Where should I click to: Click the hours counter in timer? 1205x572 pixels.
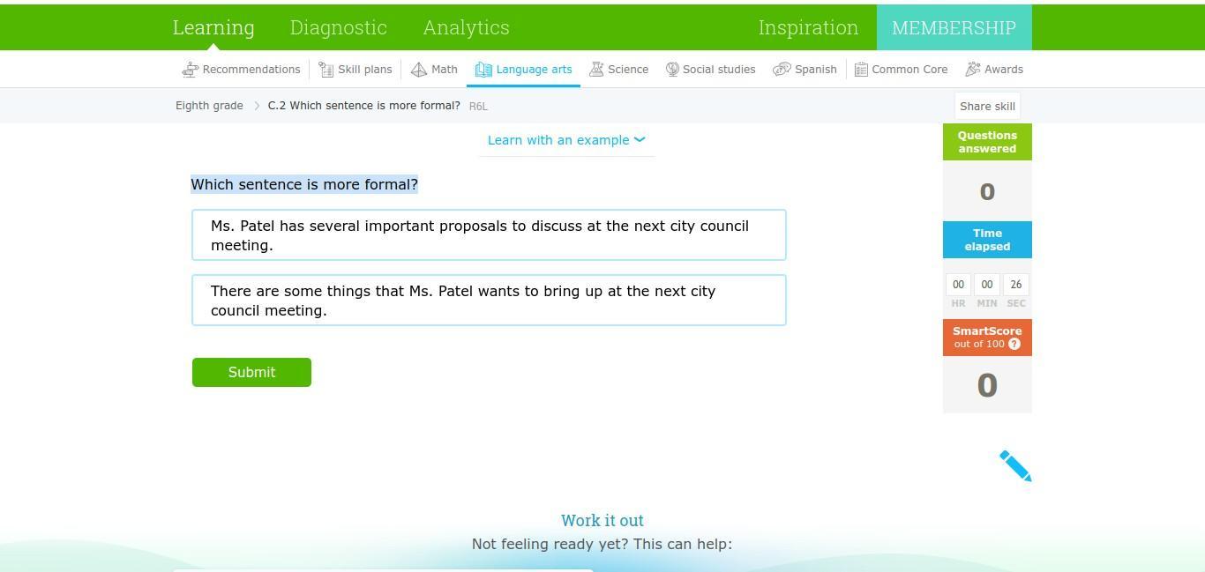coord(958,285)
